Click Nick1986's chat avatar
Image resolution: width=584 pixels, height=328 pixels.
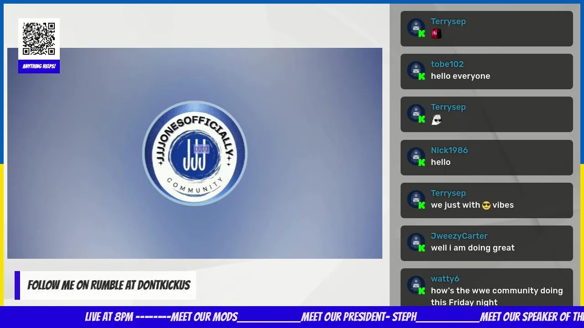[x=416, y=157]
